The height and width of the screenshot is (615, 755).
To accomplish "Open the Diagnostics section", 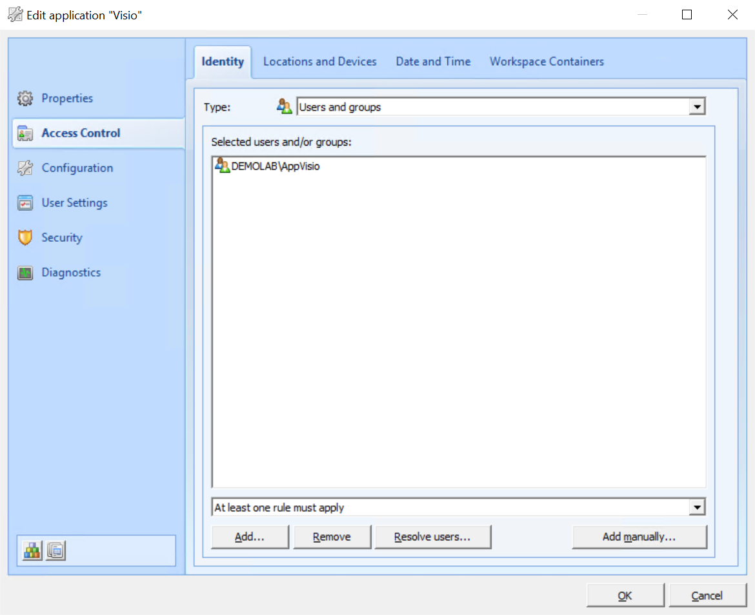I will point(71,273).
